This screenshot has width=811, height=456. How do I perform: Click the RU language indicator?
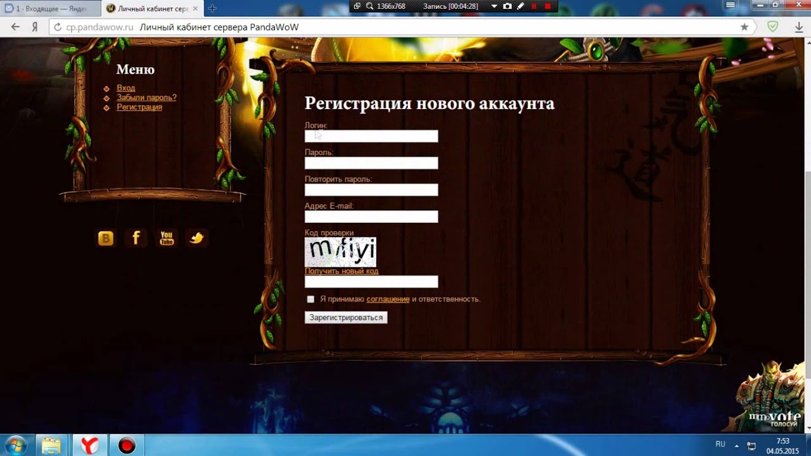(720, 445)
